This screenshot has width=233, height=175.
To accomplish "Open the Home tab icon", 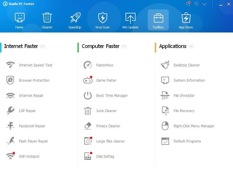I will pos(20,18).
